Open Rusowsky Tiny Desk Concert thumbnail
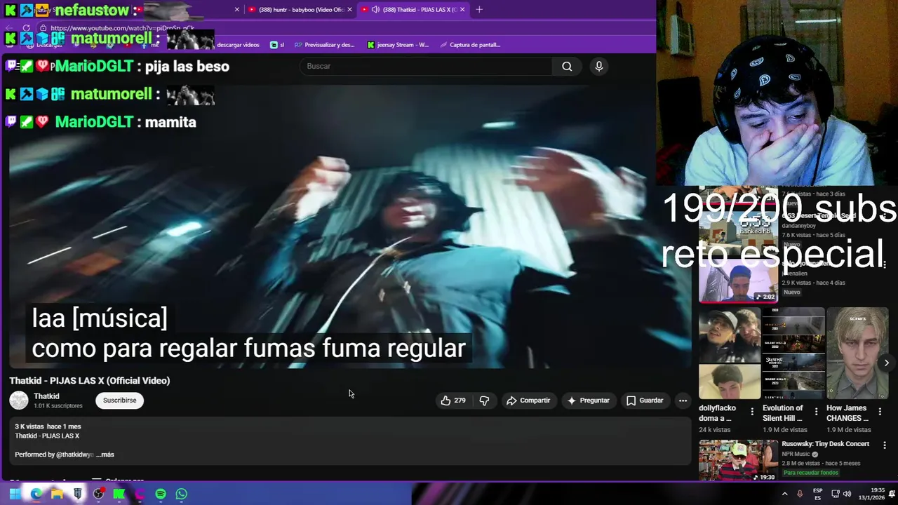898x505 pixels. pos(738,460)
